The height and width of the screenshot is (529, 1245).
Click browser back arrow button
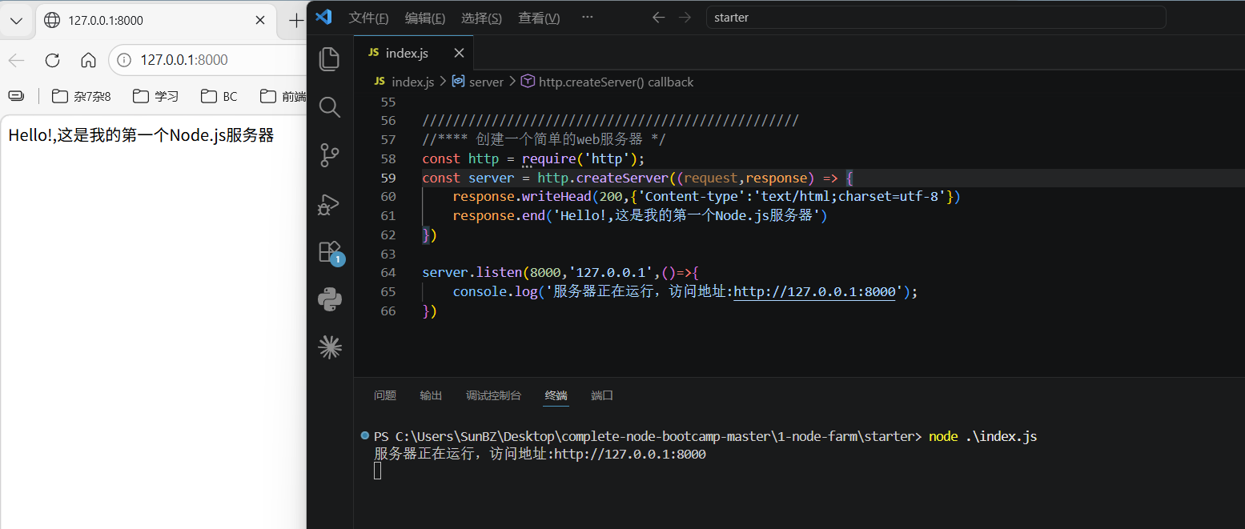17,60
